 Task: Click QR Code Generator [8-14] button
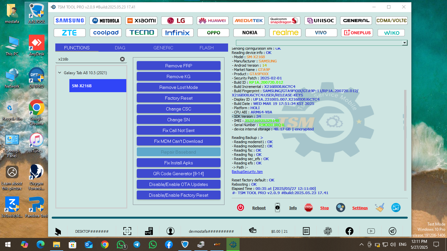179,174
